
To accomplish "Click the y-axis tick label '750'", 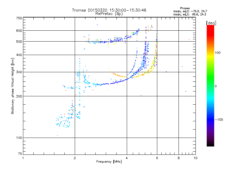I will pos(19,18).
